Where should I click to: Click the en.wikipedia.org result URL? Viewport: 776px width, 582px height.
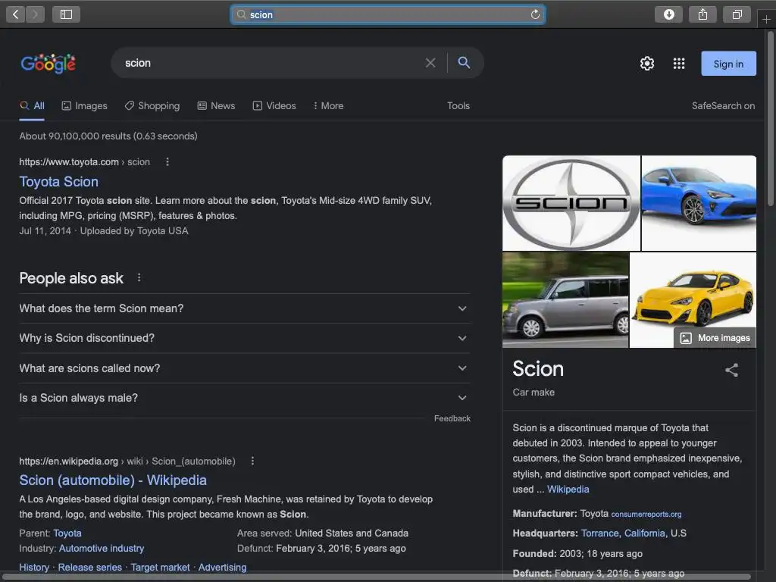tap(127, 462)
